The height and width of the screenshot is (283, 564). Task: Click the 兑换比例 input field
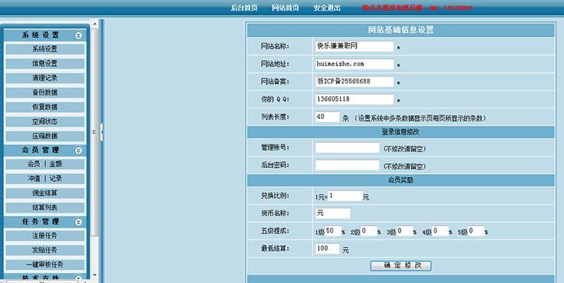(345, 196)
